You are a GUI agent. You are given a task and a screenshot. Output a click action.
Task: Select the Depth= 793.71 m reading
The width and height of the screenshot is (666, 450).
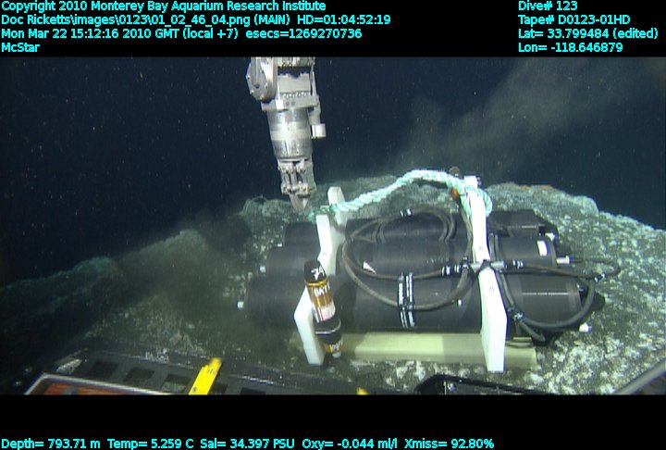pyautogui.click(x=57, y=444)
